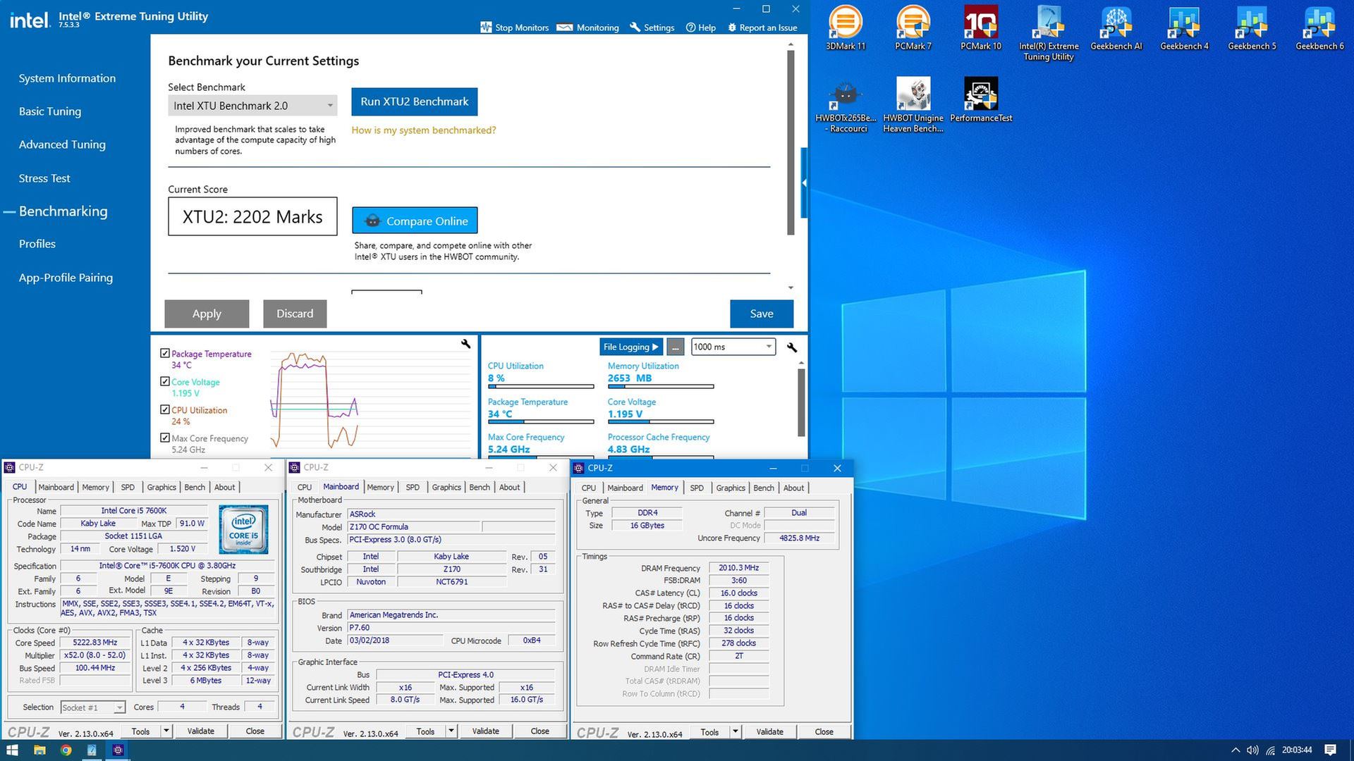Open Profiles section

pyautogui.click(x=37, y=244)
